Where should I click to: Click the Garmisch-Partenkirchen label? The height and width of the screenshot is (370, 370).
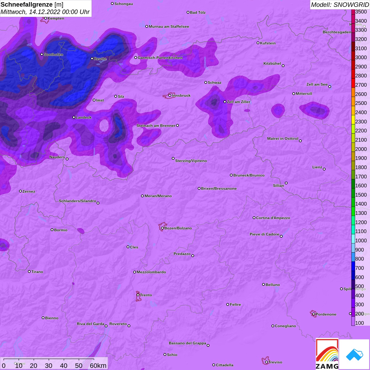[160, 58]
